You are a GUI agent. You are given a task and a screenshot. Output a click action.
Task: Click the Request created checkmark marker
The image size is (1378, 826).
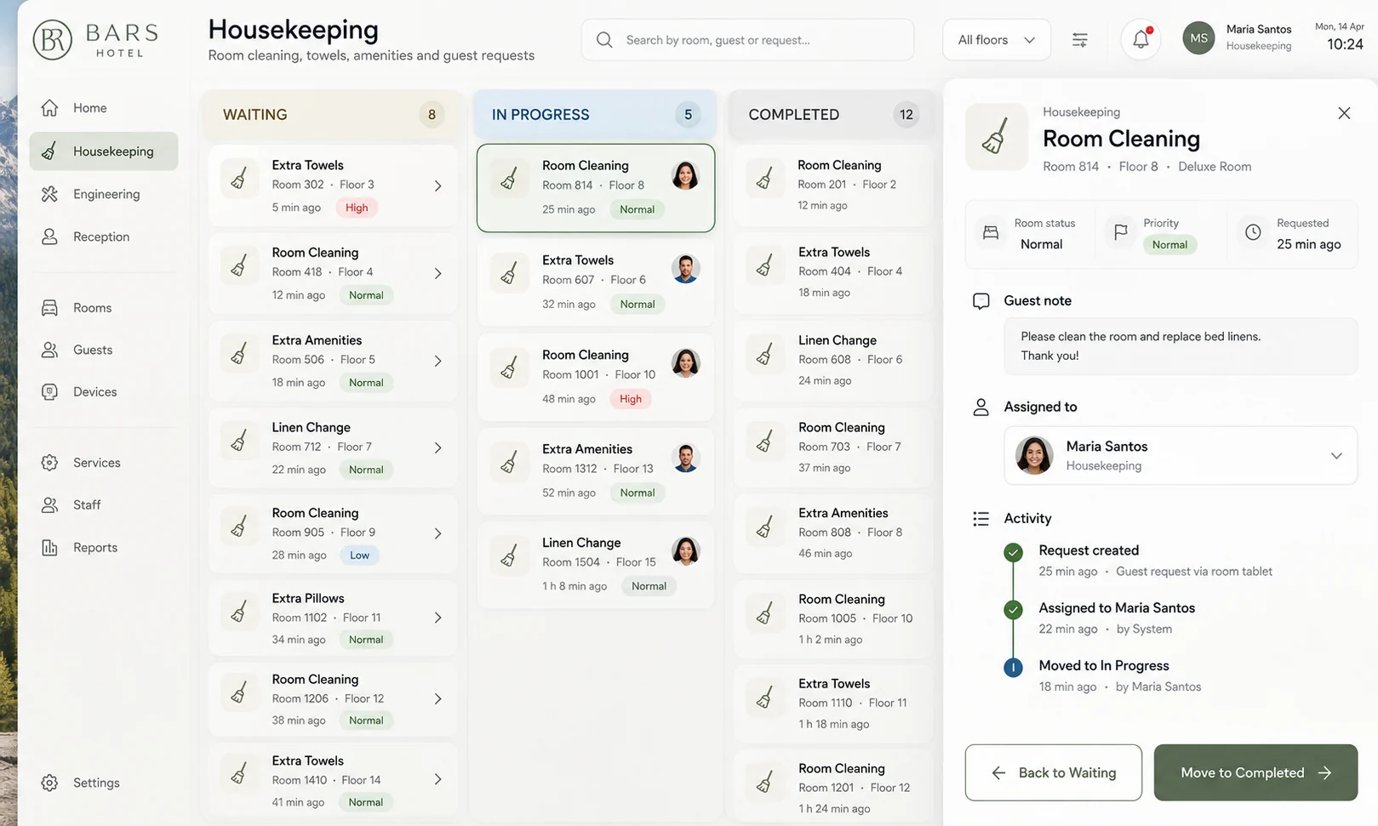pyautogui.click(x=1013, y=553)
